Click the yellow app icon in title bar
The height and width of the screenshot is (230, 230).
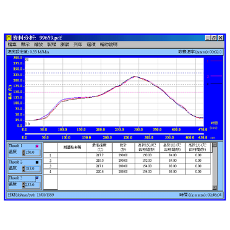9,38
